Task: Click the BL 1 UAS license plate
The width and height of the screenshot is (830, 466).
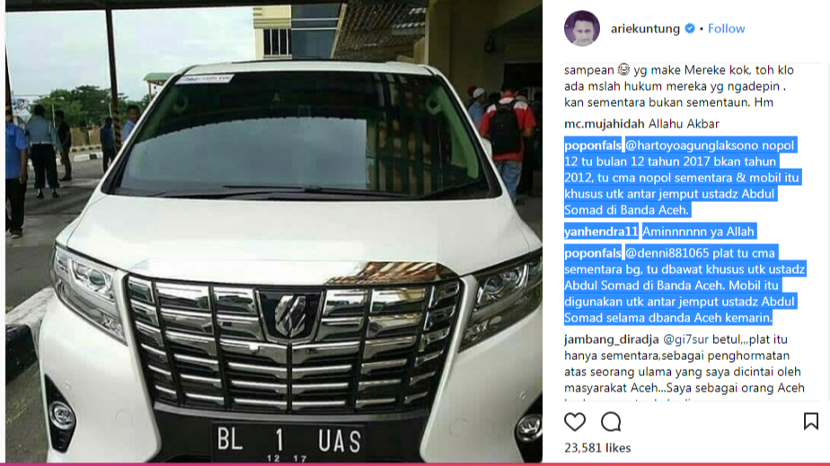Action: point(288,442)
